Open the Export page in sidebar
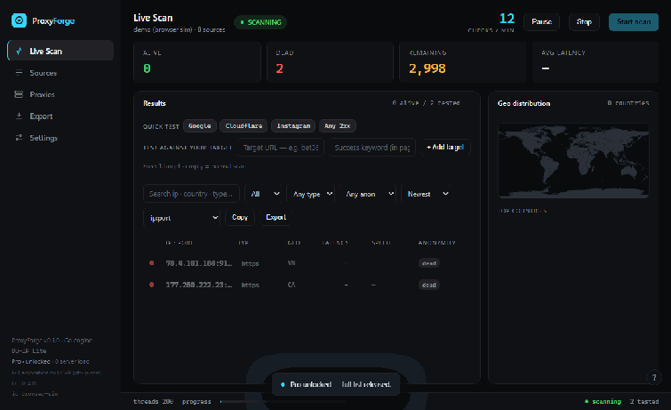Image resolution: width=671 pixels, height=410 pixels. pyautogui.click(x=60, y=117)
